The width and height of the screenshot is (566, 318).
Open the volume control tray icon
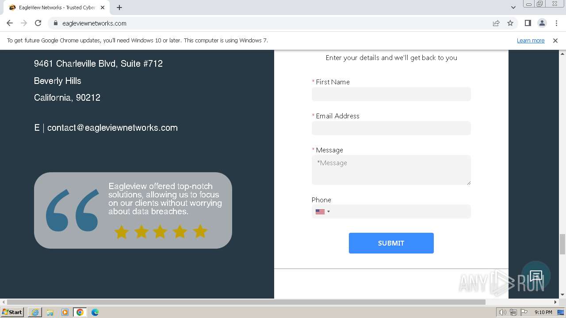coord(502,312)
